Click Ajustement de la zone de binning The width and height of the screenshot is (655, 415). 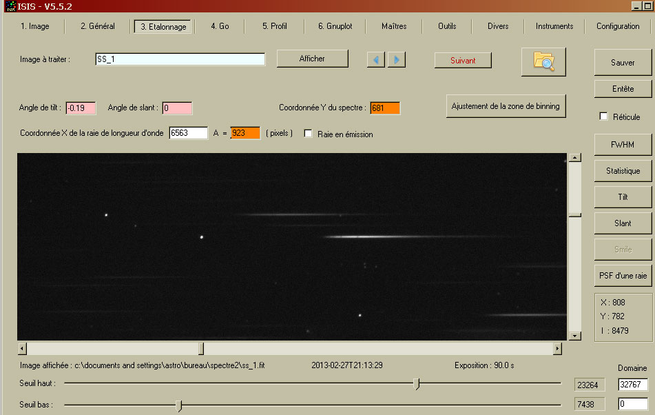tap(506, 106)
